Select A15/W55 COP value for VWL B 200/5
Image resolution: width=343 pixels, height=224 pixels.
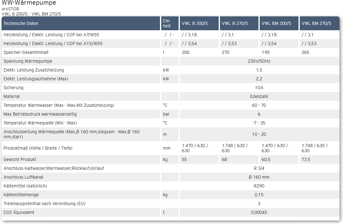(x=189, y=44)
